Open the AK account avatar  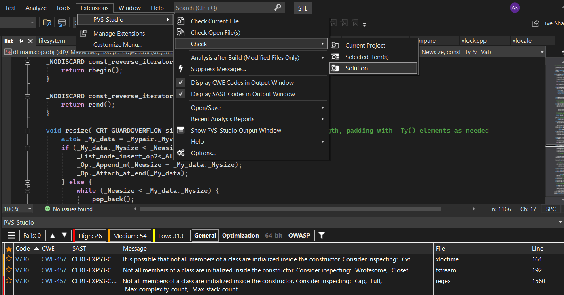click(515, 8)
